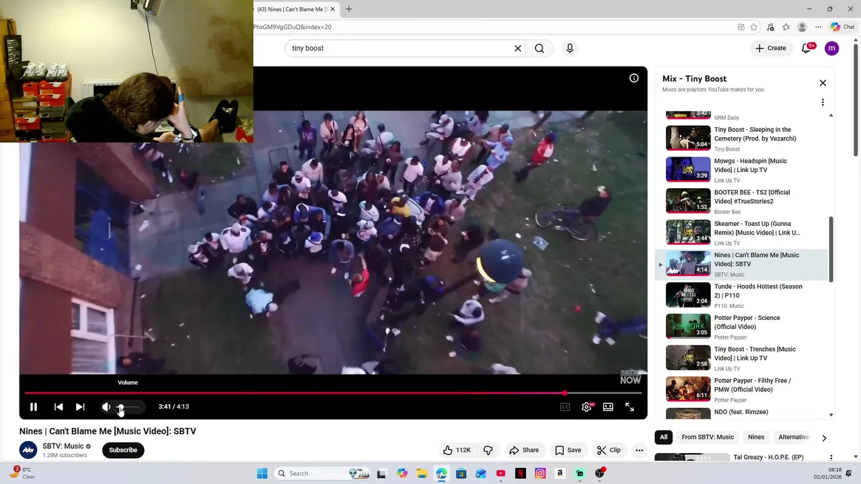Add this page to favorites star
Viewport: 861px width, 484px height.
(754, 27)
